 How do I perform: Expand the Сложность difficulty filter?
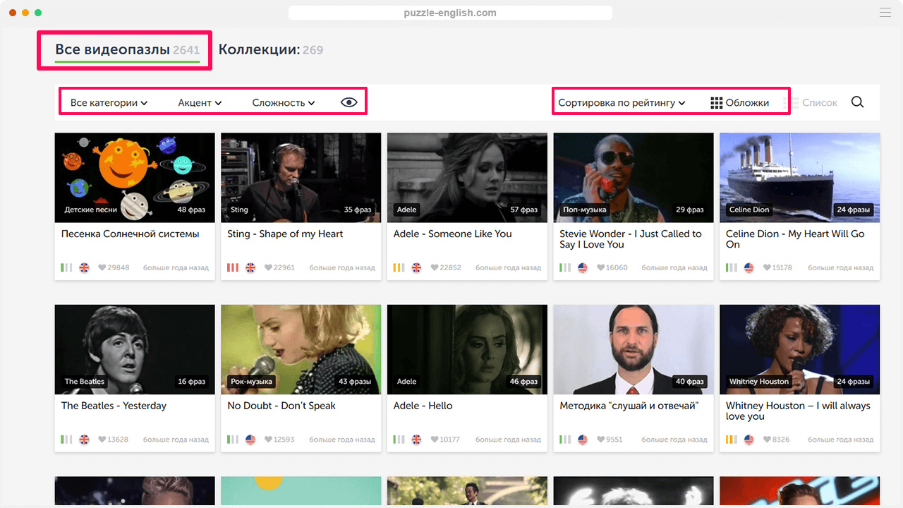(283, 103)
